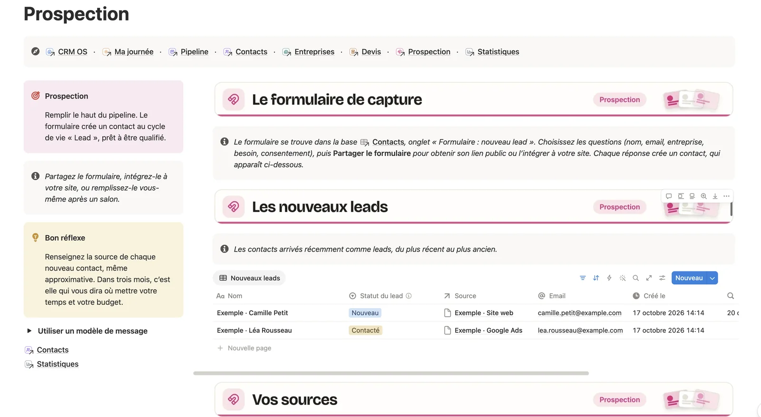The height and width of the screenshot is (417, 761).
Task: Open the 'Exemple · Camille Petit' row
Action: (x=253, y=313)
